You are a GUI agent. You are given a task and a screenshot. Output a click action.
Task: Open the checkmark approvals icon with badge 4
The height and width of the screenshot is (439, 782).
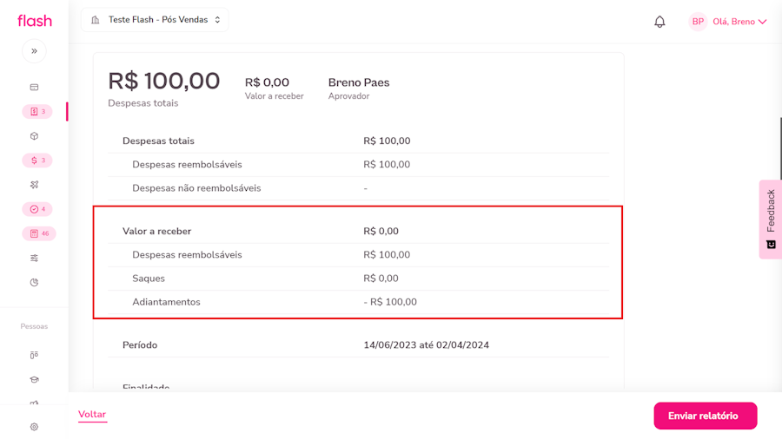[x=36, y=209]
